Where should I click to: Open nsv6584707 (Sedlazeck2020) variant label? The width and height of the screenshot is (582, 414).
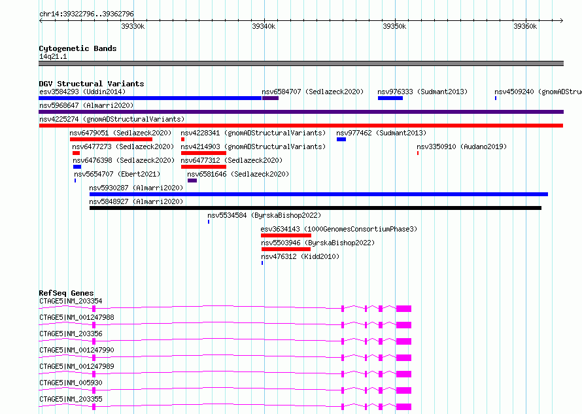point(313,92)
